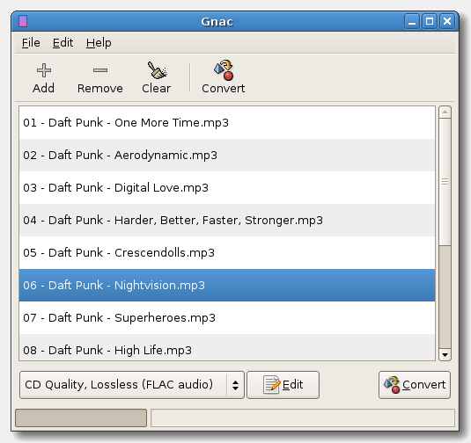The width and height of the screenshot is (471, 443).
Task: Click the Gnac app icon in title bar
Action: (x=23, y=21)
